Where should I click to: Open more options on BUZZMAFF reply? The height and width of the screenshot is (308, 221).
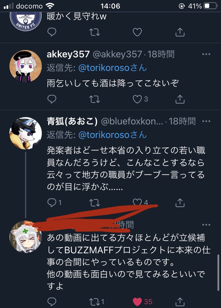pyautogui.click(x=206, y=225)
